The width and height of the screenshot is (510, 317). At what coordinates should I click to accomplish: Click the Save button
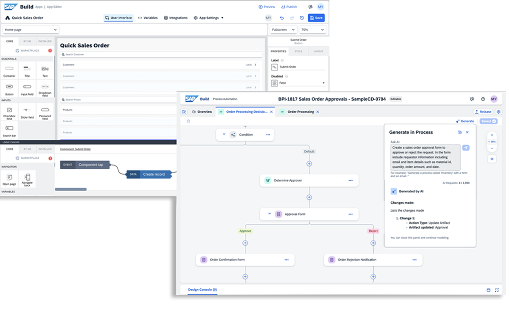[316, 18]
